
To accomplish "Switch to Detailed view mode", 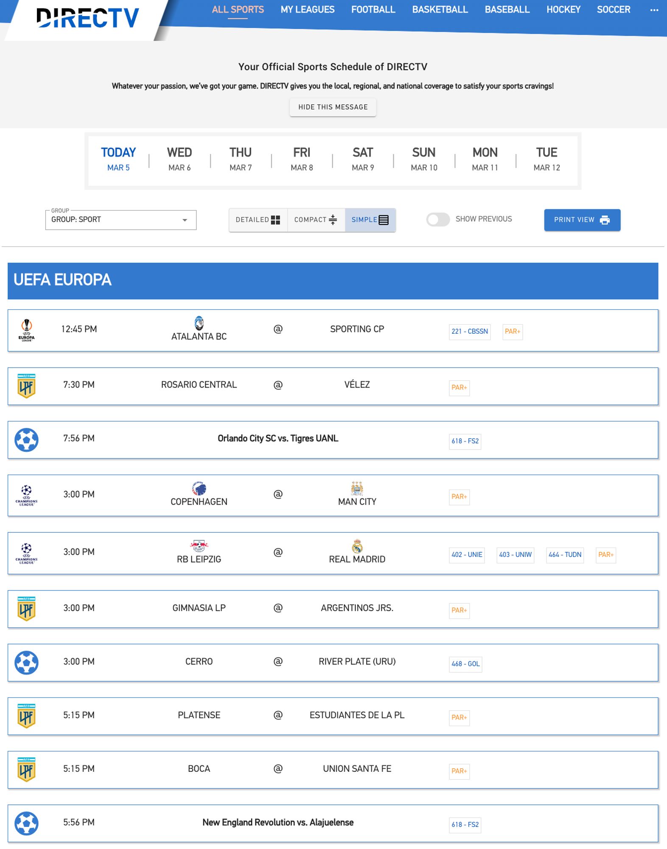I will [258, 220].
